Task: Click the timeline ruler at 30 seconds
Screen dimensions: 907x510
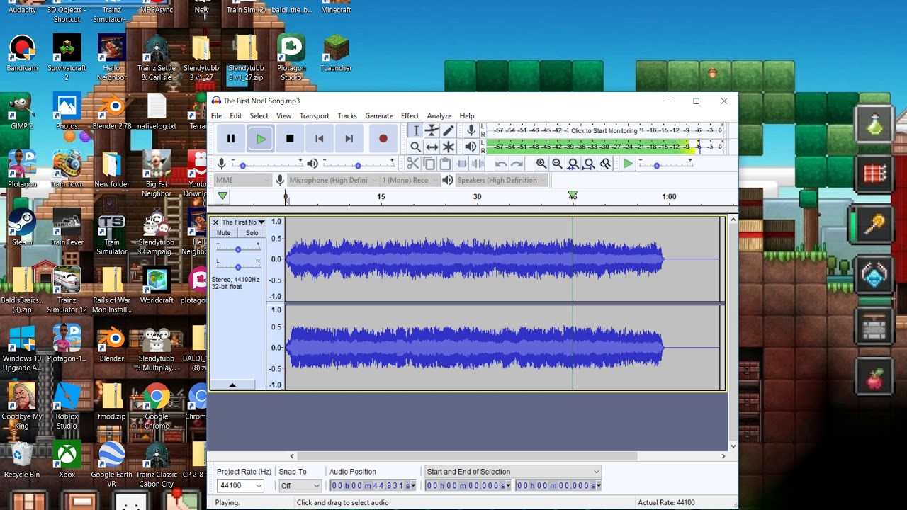Action: [x=478, y=197]
